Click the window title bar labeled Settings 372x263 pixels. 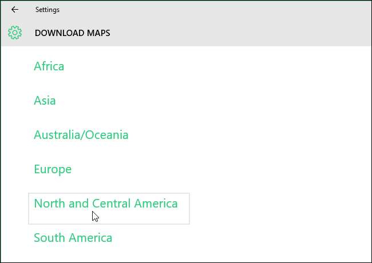click(x=172, y=10)
